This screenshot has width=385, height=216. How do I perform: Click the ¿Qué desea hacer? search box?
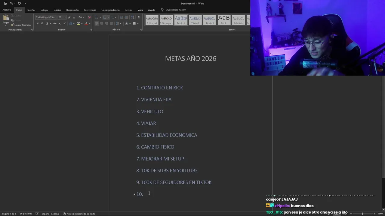(x=176, y=10)
